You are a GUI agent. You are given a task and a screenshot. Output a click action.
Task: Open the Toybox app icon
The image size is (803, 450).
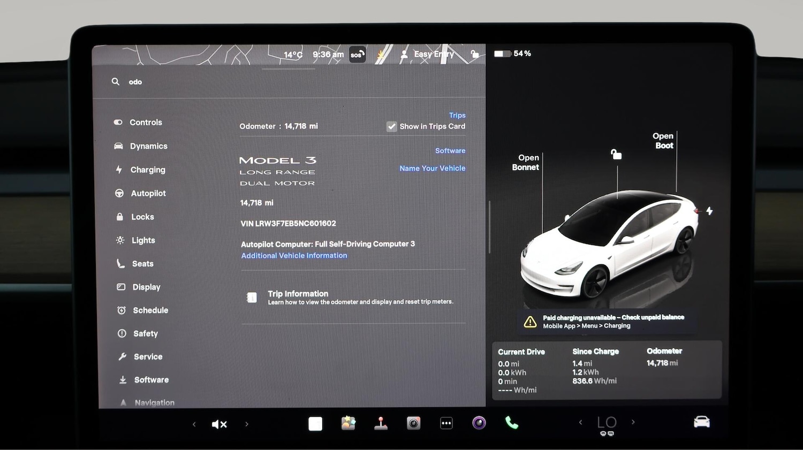tap(349, 423)
